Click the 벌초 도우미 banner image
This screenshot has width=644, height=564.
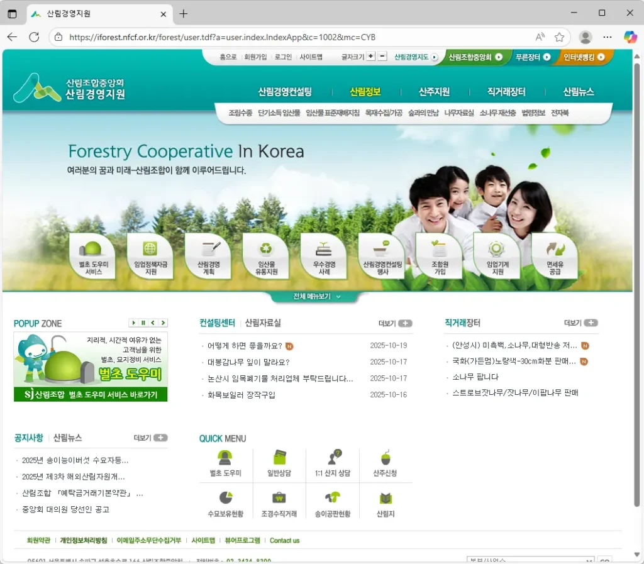point(91,367)
